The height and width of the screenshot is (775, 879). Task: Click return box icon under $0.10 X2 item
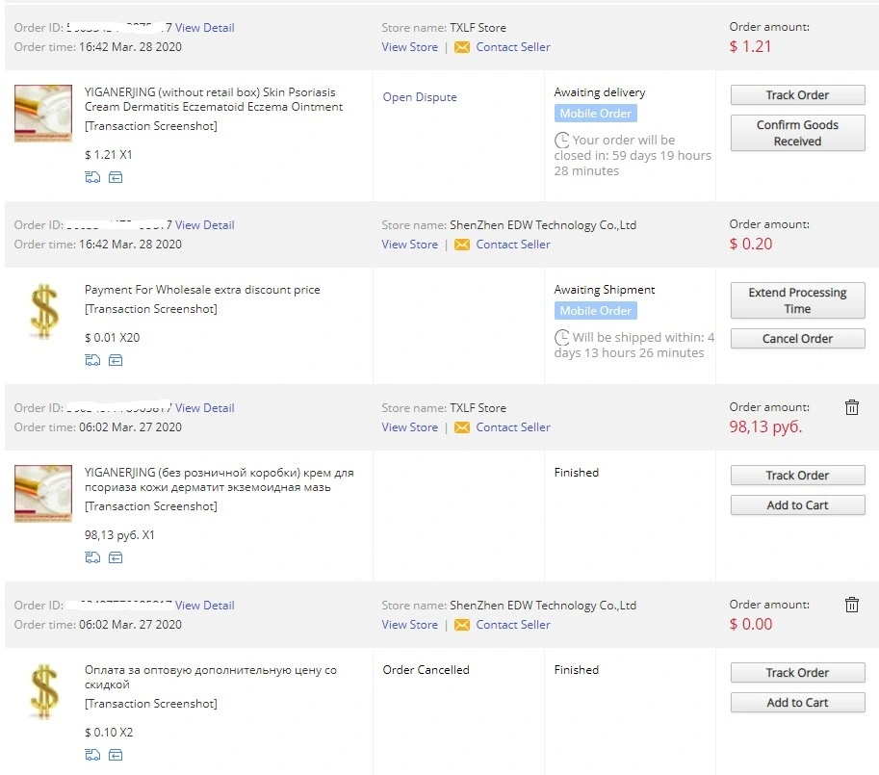(x=116, y=755)
